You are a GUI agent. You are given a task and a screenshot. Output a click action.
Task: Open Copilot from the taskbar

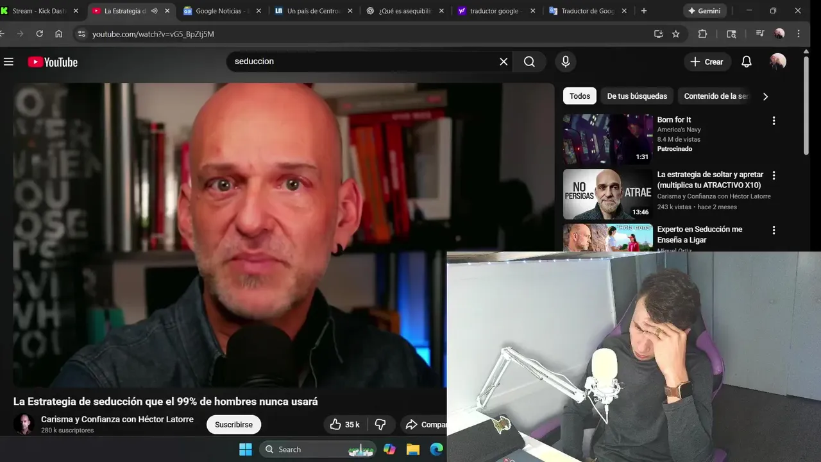tap(389, 449)
